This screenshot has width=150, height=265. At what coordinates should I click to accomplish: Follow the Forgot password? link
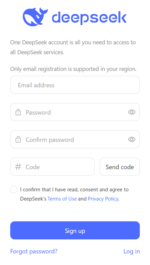(34, 251)
